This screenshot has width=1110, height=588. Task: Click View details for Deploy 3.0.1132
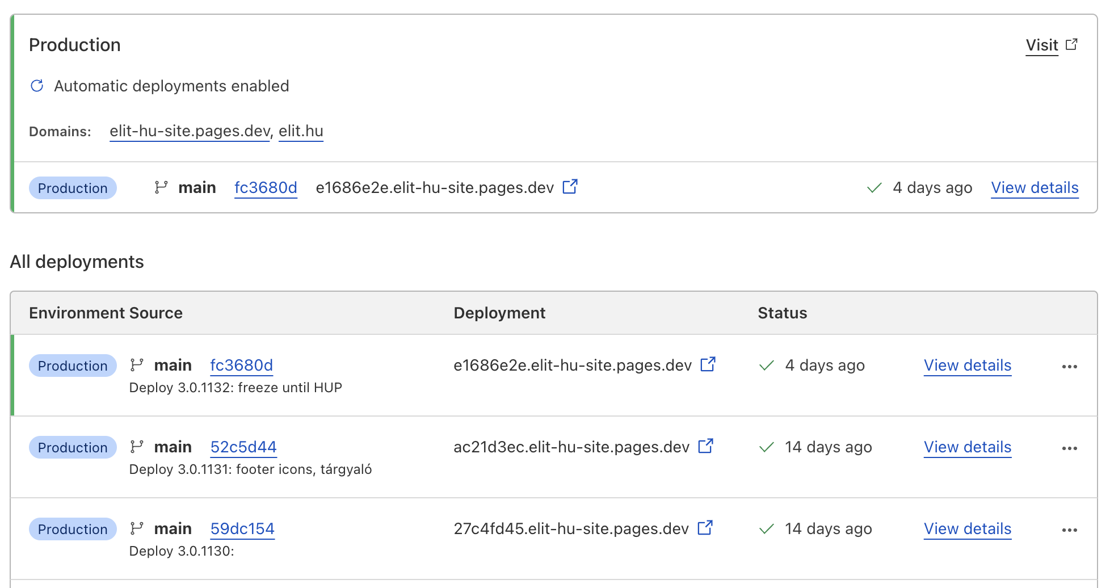pyautogui.click(x=967, y=366)
